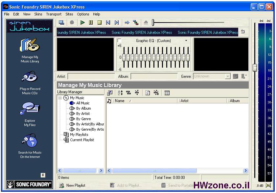The width and height of the screenshot is (276, 193).
Task: Click the round Record button
Action: point(72,23)
